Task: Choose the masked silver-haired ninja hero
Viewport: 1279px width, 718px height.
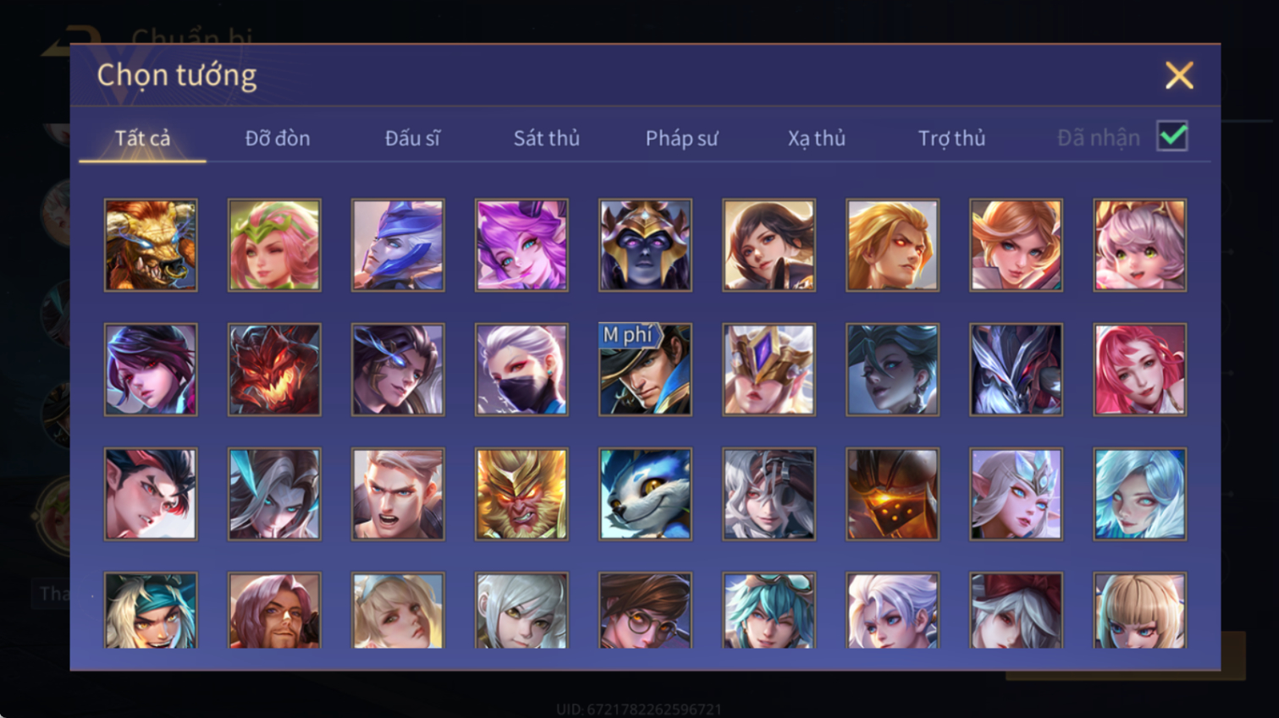Action: tap(521, 370)
